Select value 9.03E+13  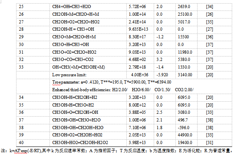[137, 52]
